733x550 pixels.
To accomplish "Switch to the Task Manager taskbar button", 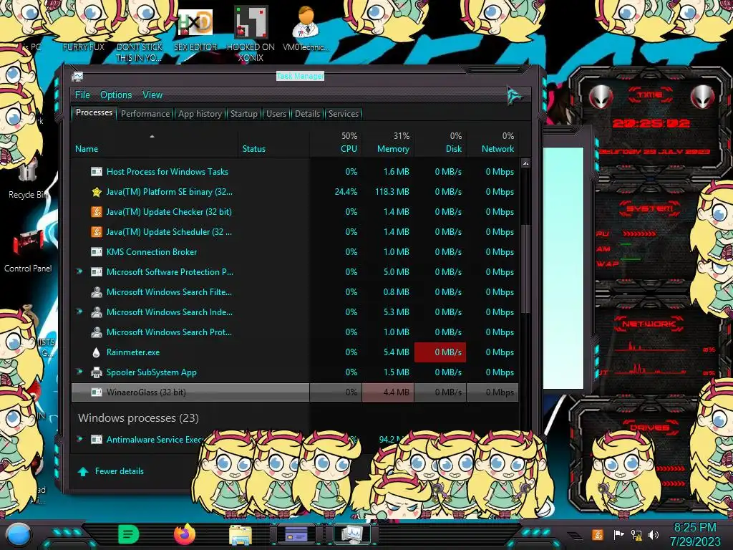I will pos(352,534).
